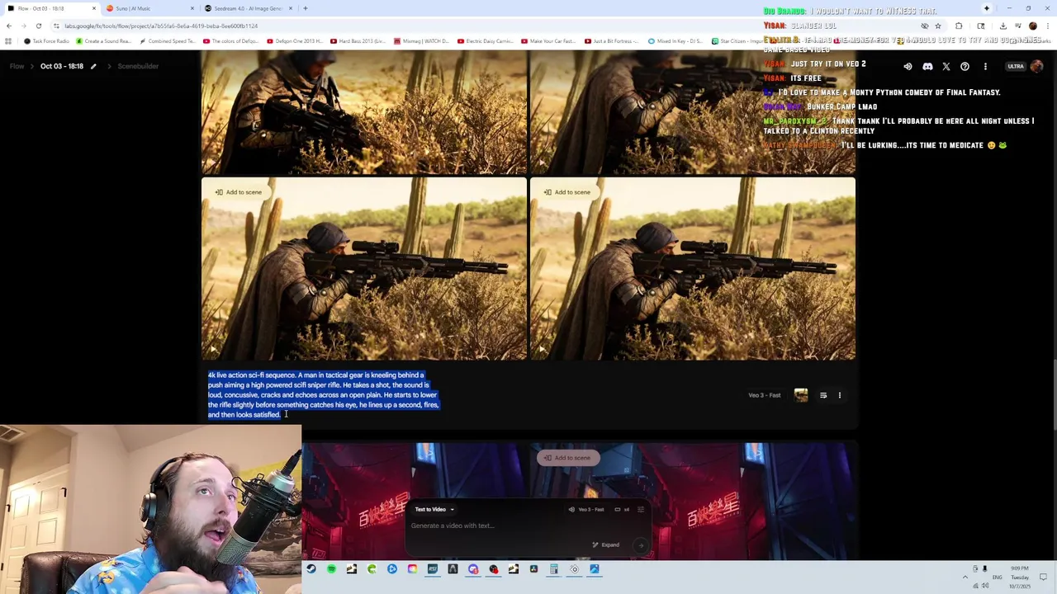Open Spotify from the taskbar
Image resolution: width=1057 pixels, height=594 pixels.
pyautogui.click(x=331, y=568)
